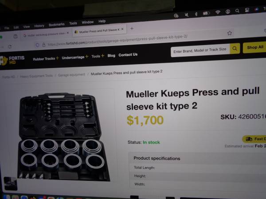Open Spotlight search in the menu bar
The height and width of the screenshot is (199, 266).
[x=237, y=11]
